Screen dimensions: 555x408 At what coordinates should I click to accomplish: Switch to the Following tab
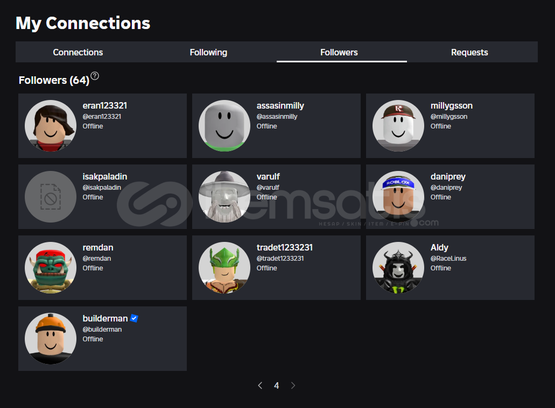pyautogui.click(x=208, y=52)
